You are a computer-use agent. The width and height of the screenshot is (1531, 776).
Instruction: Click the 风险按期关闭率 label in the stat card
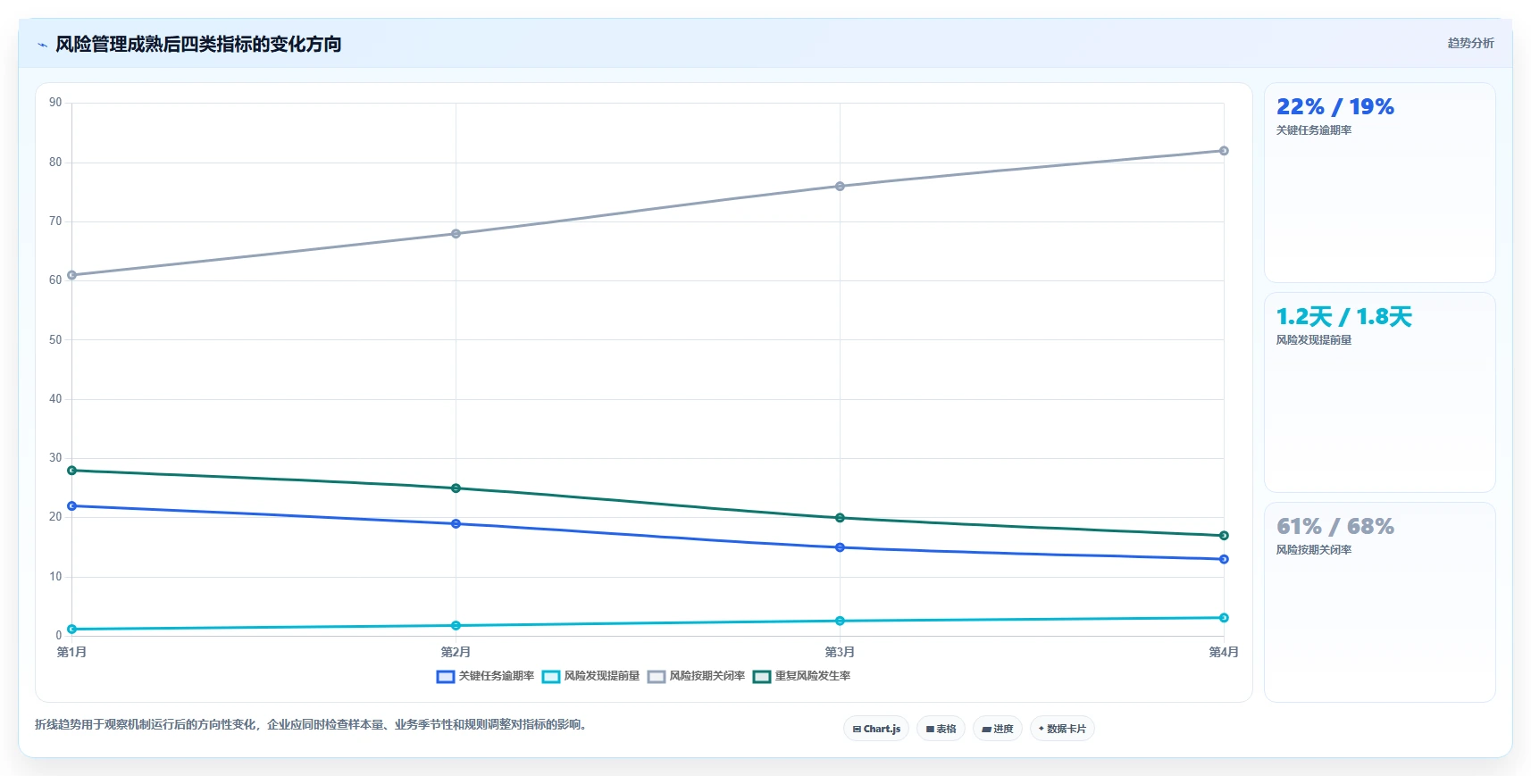[x=1314, y=550]
